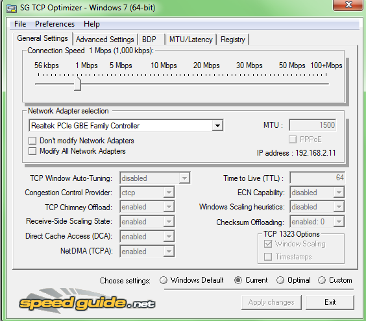This screenshot has height=321, width=366.
Task: Click the SG TCP Optimizer title bar icon
Action: click(x=12, y=8)
